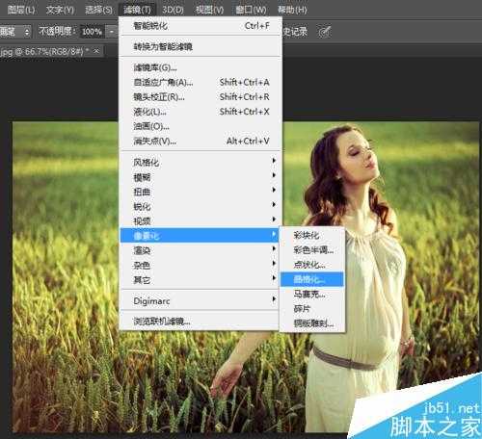
Task: Choose 点状化... pointillize filter
Action: point(312,265)
